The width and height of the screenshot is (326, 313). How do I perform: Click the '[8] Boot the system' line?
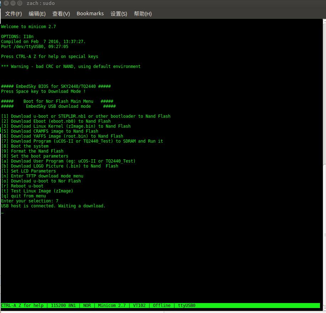[25, 146]
